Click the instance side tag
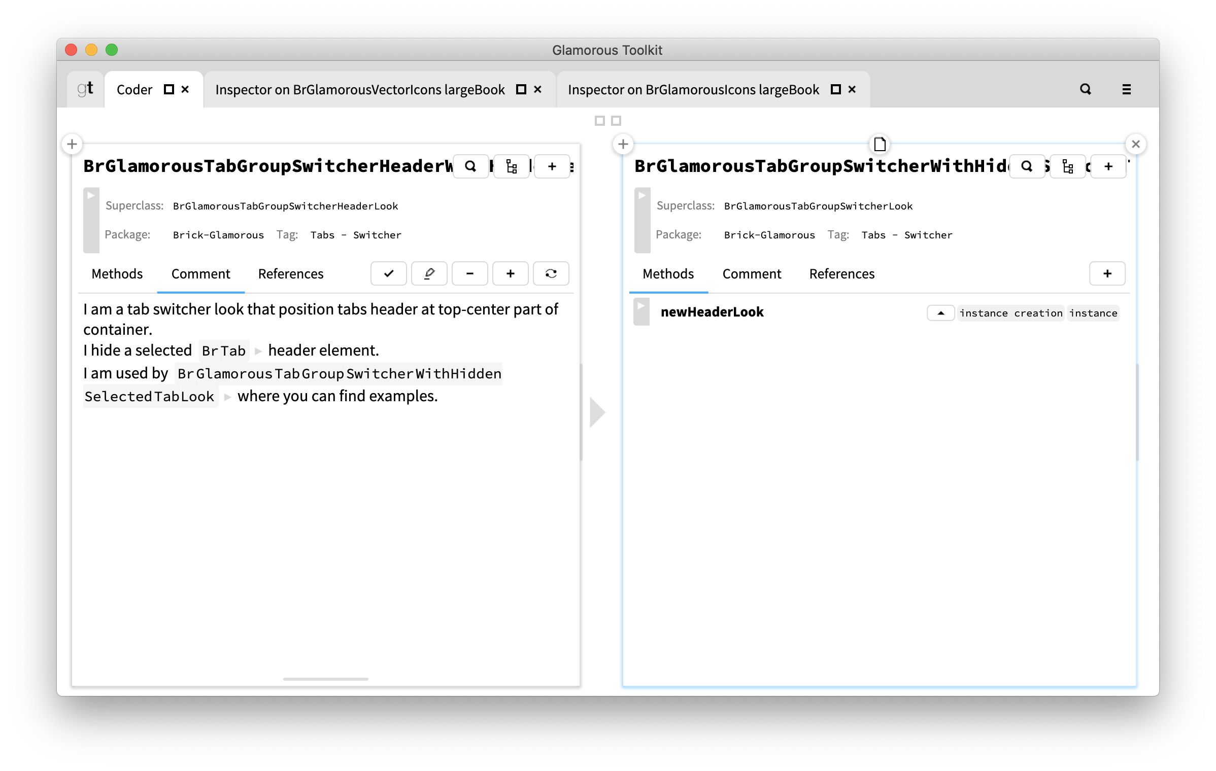This screenshot has width=1216, height=771. pyautogui.click(x=1094, y=313)
